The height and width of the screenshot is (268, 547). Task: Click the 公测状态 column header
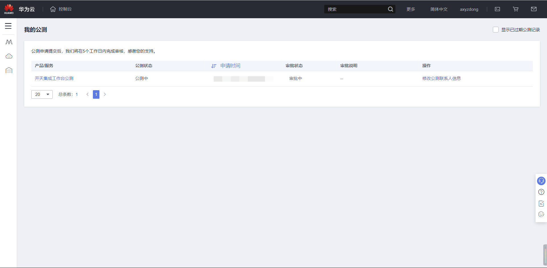144,66
